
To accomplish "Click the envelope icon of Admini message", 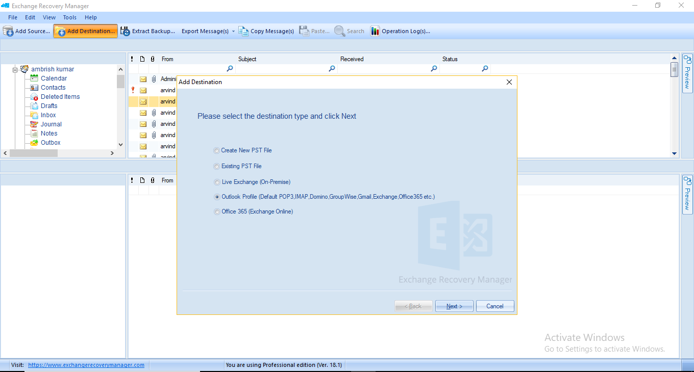I will 143,79.
